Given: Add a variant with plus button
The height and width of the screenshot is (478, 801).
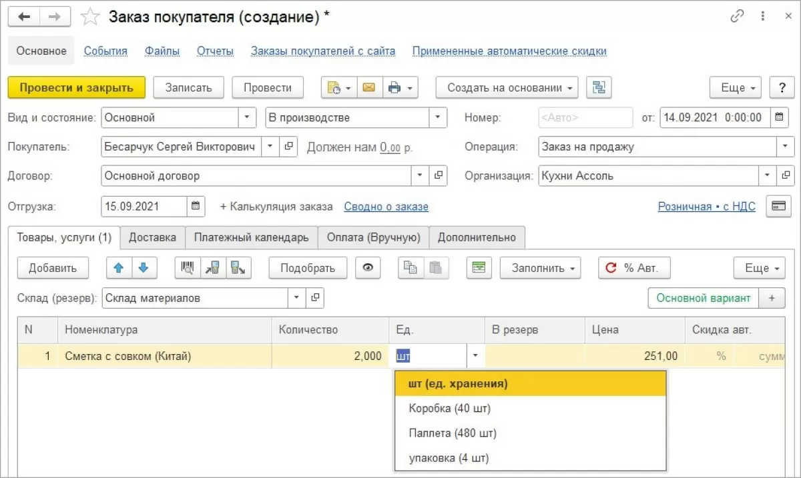Looking at the screenshot, I should 772,298.
